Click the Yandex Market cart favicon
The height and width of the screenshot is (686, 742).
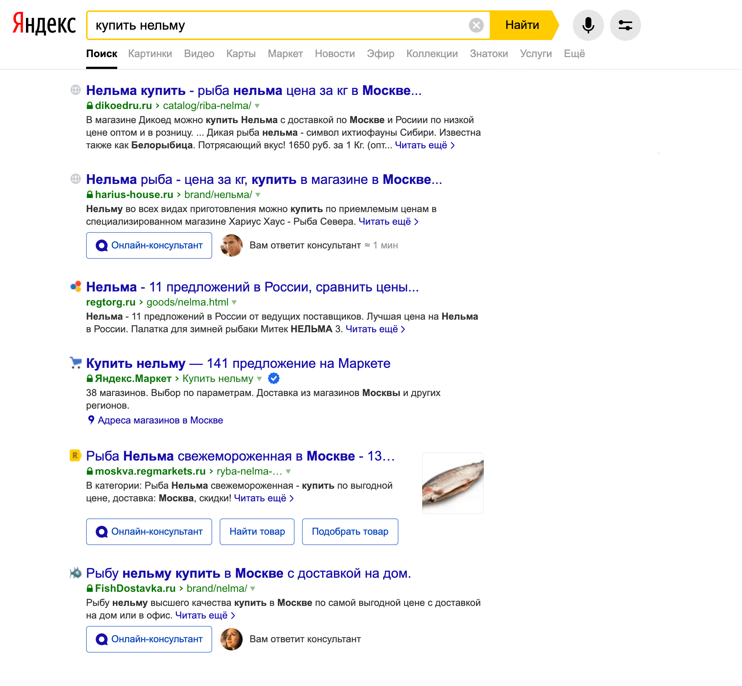pos(75,363)
